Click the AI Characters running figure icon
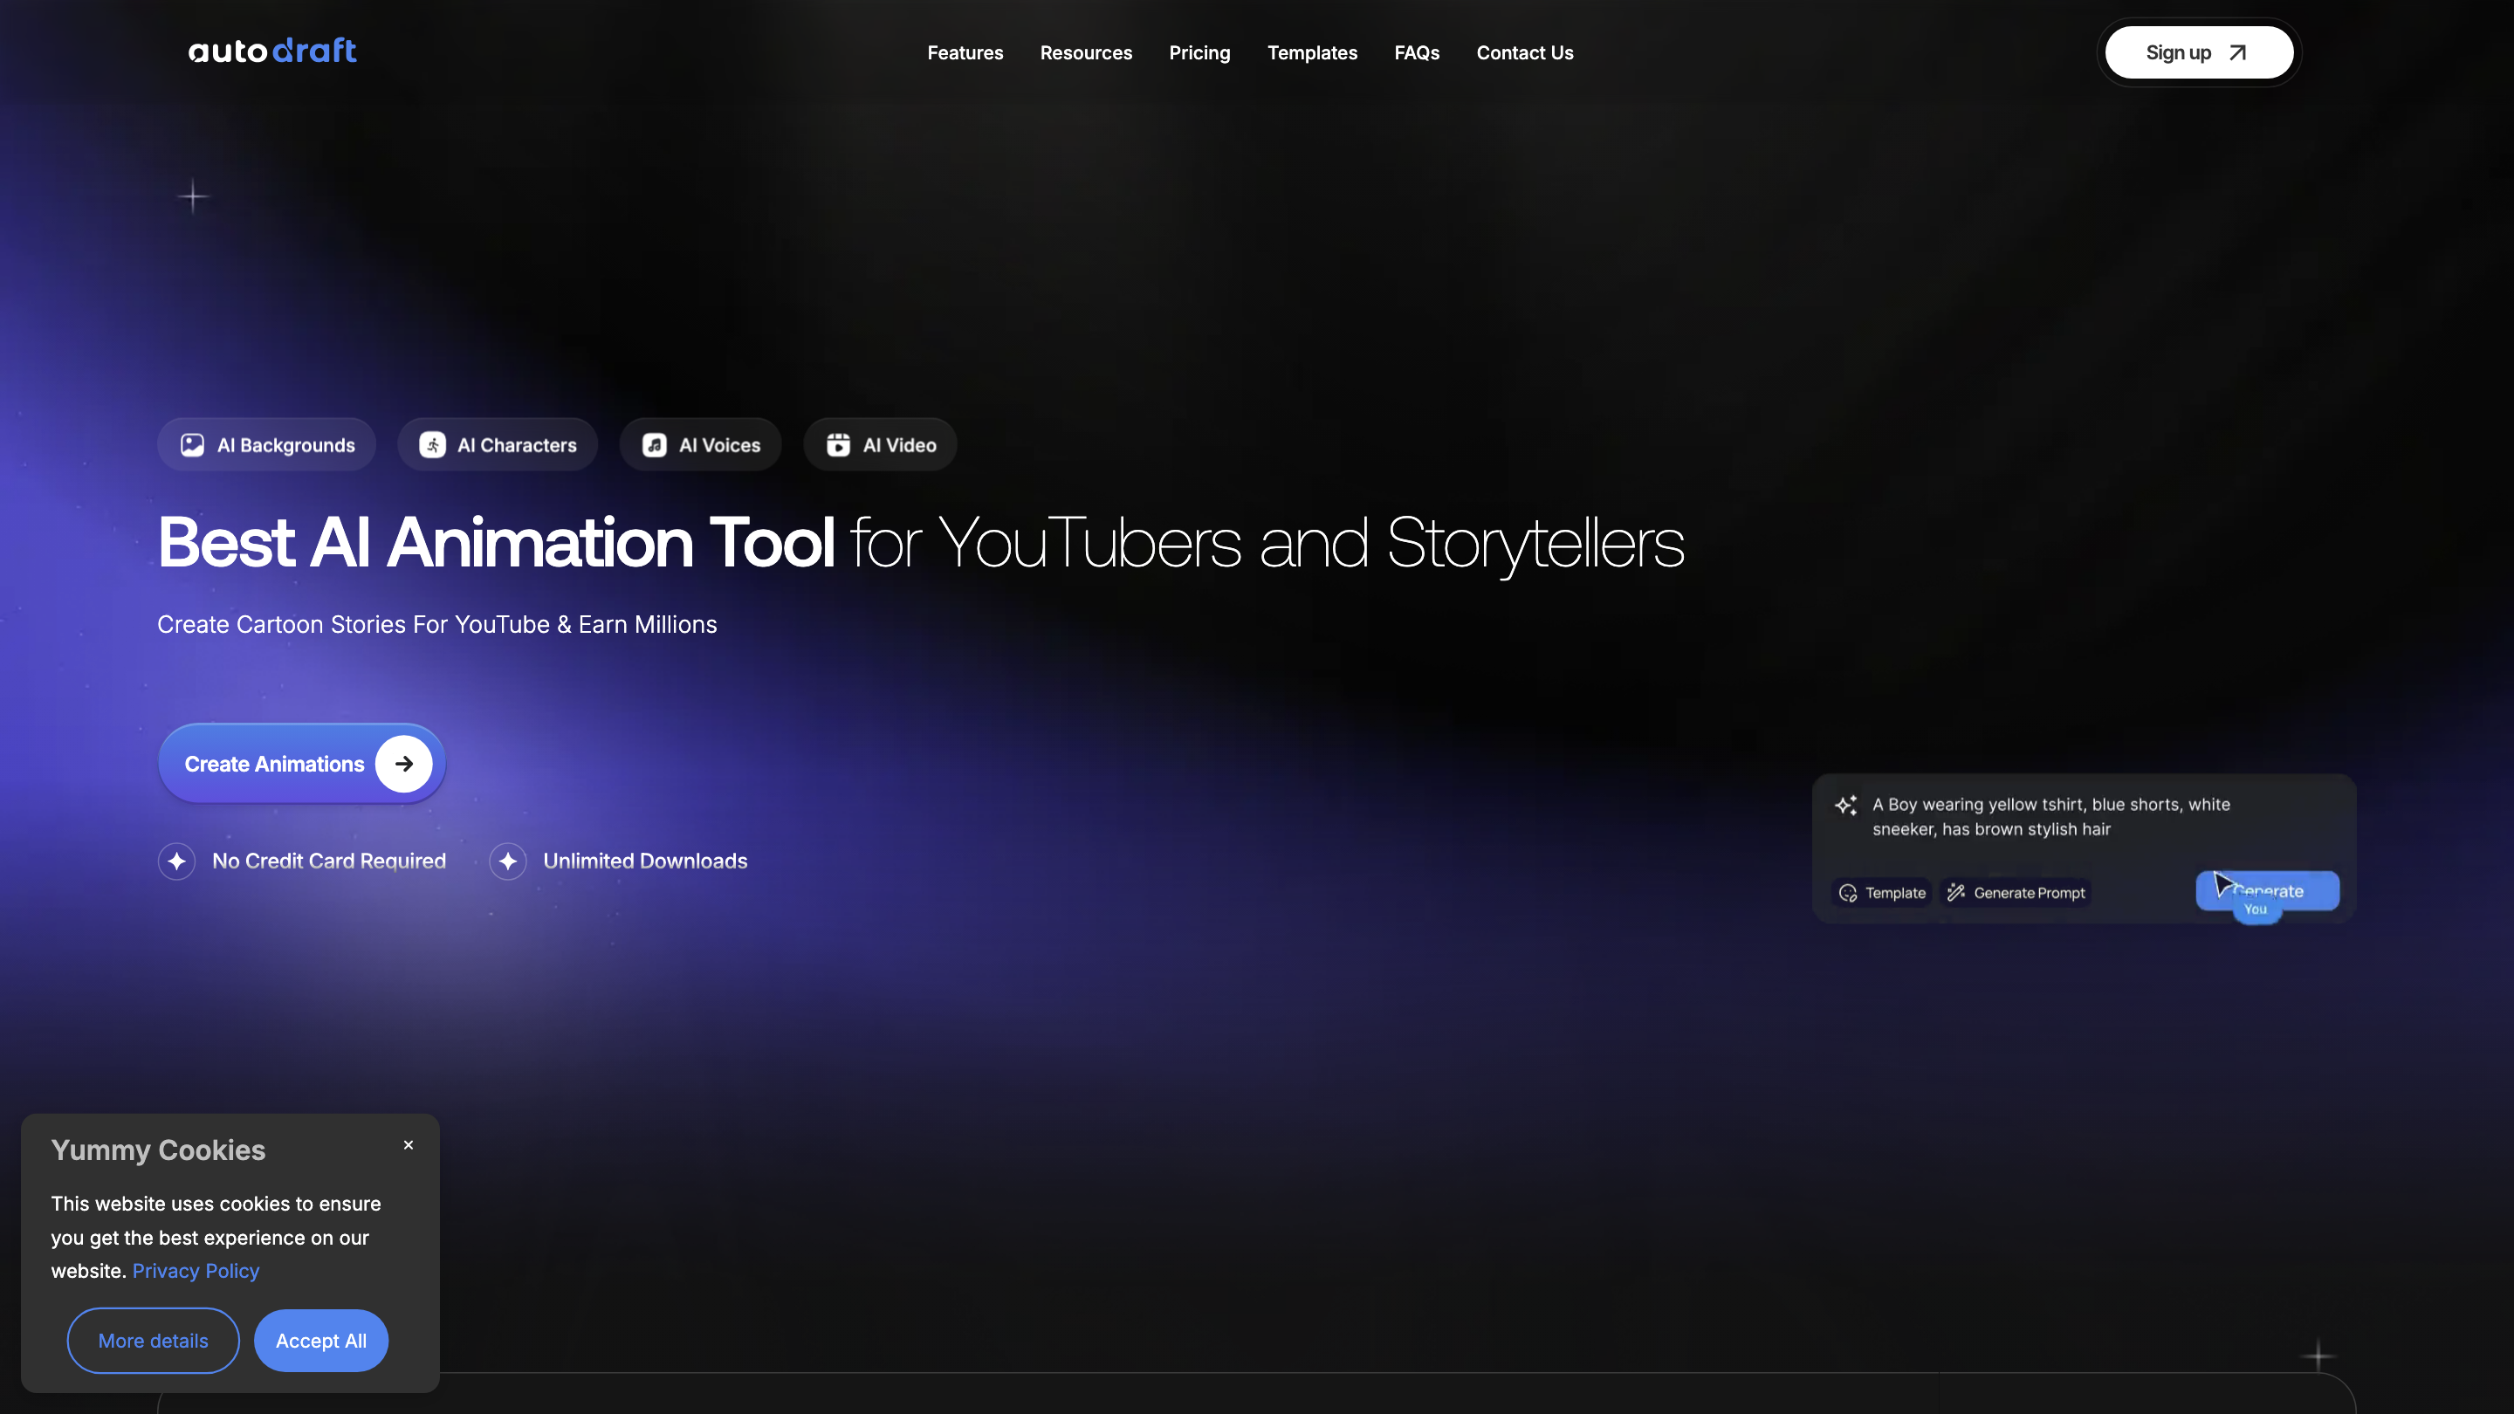Screen dimensions: 2514x1414 (x=432, y=445)
